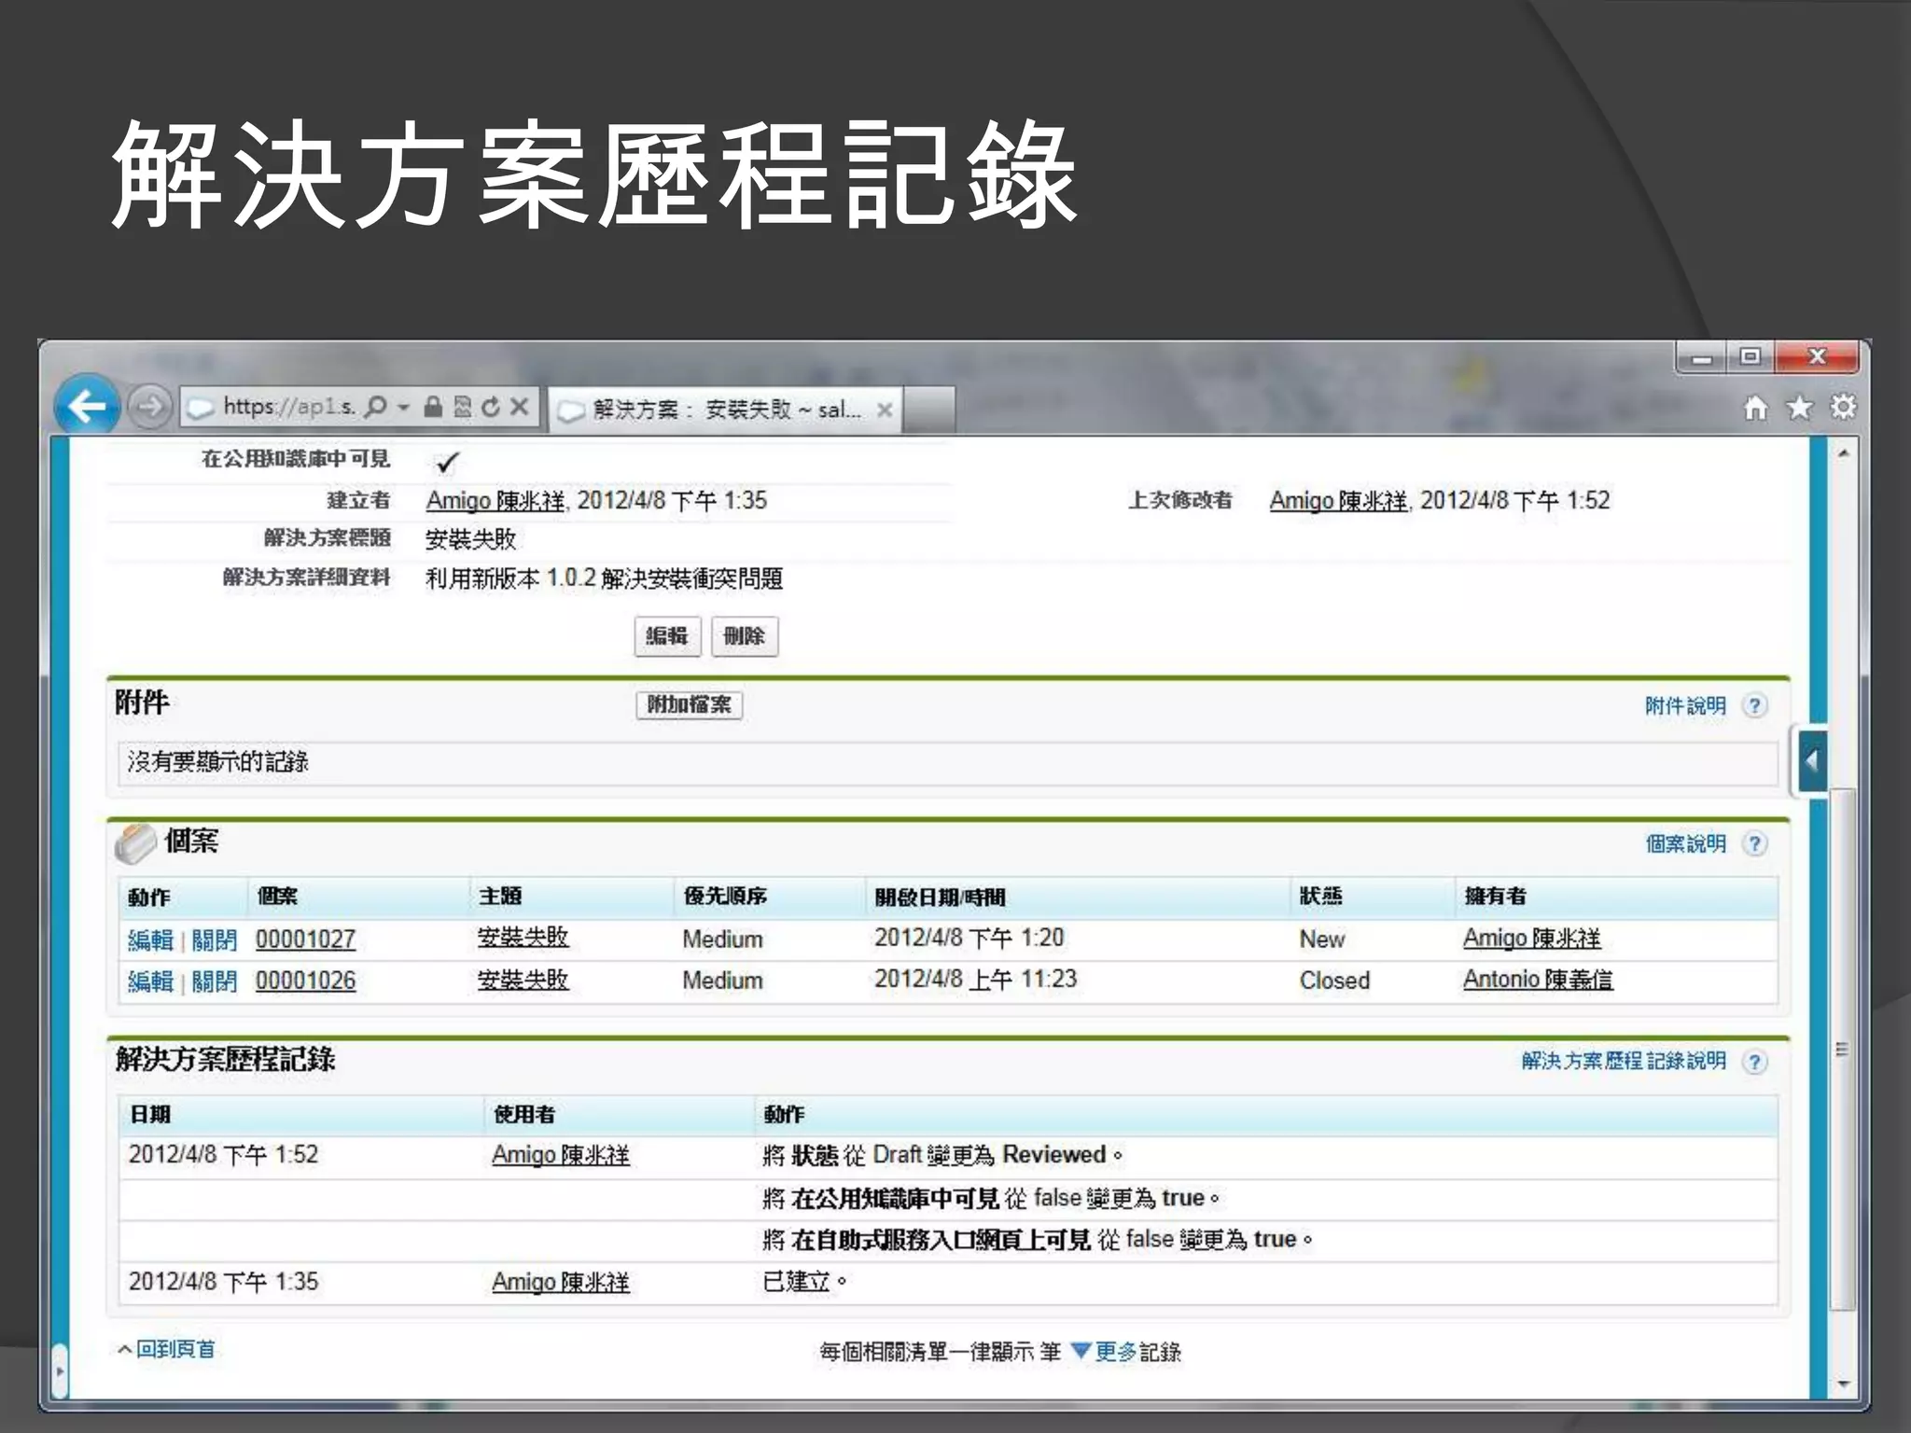The height and width of the screenshot is (1433, 1911).
Task: Click the help icon next to 個案說明
Action: (x=1755, y=844)
